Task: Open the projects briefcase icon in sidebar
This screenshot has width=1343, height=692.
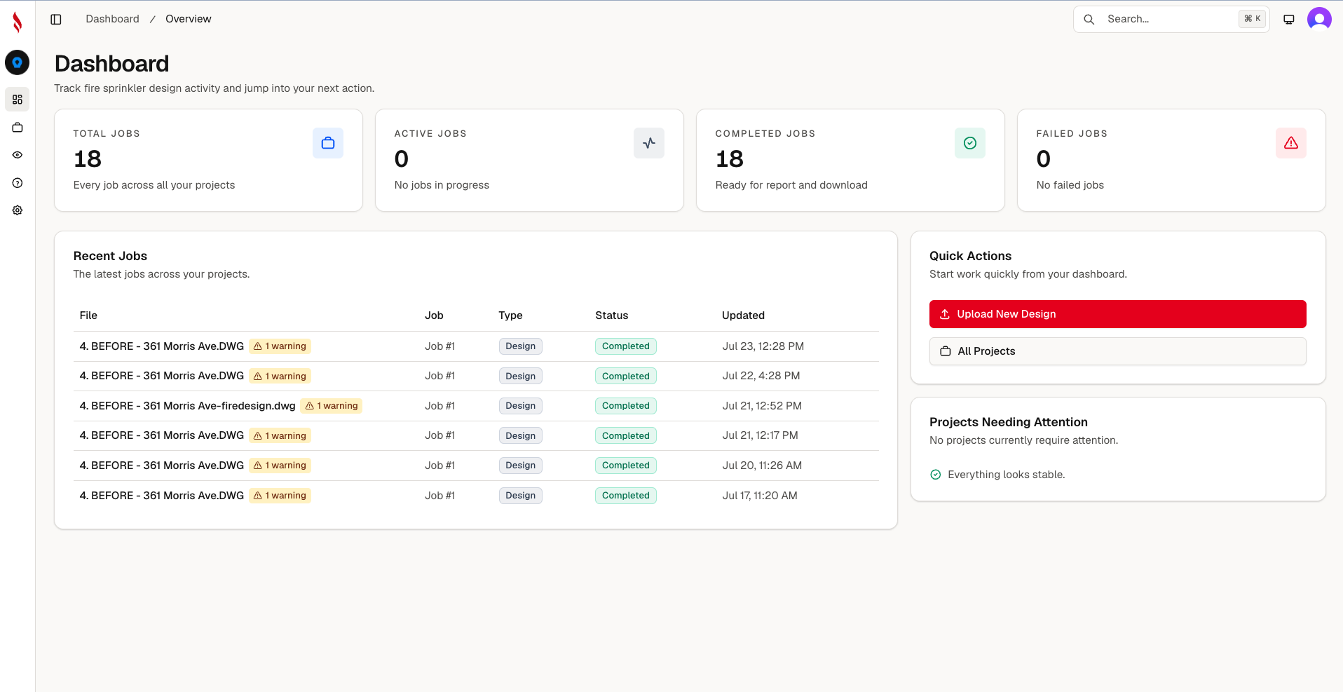Action: (18, 128)
